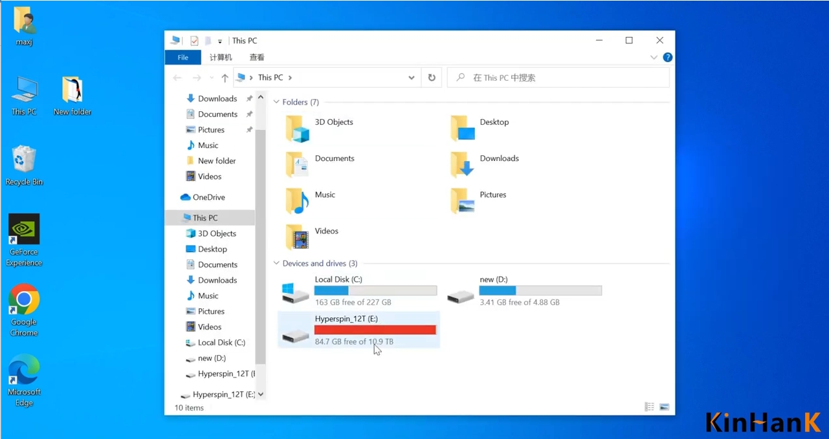Switch to large icons view in status bar
The height and width of the screenshot is (439, 829).
[664, 407]
